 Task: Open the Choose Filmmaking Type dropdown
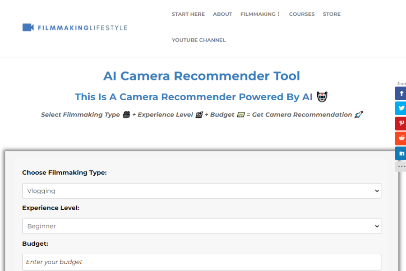pos(201,191)
